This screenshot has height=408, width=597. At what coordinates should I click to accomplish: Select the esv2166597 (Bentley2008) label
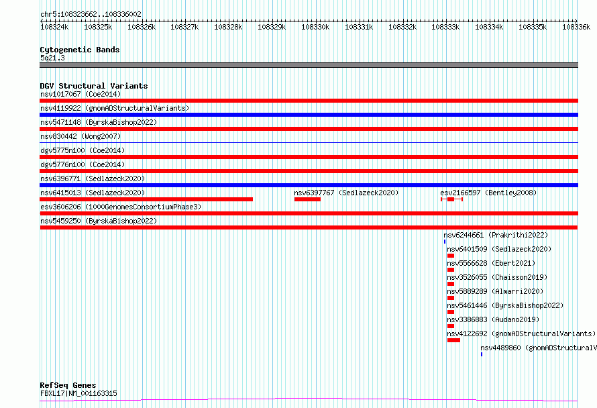(x=488, y=193)
